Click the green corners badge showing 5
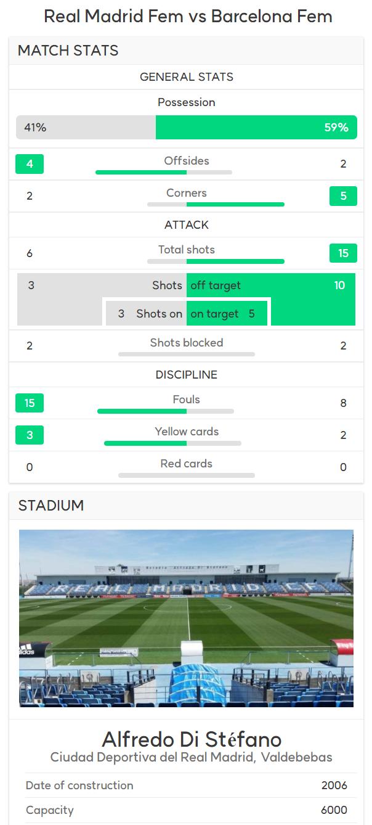 343,196
